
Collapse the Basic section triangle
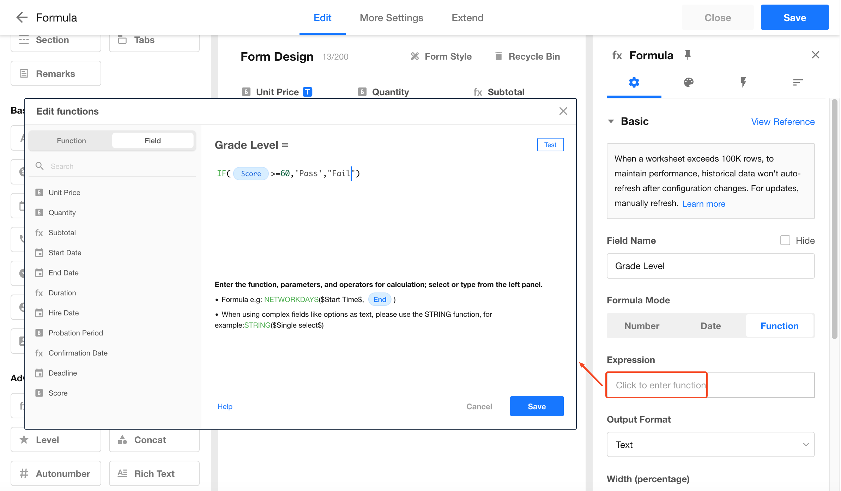pyautogui.click(x=611, y=121)
